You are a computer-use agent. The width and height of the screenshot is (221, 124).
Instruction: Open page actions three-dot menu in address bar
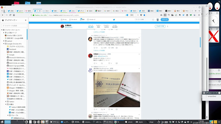point(138,15)
